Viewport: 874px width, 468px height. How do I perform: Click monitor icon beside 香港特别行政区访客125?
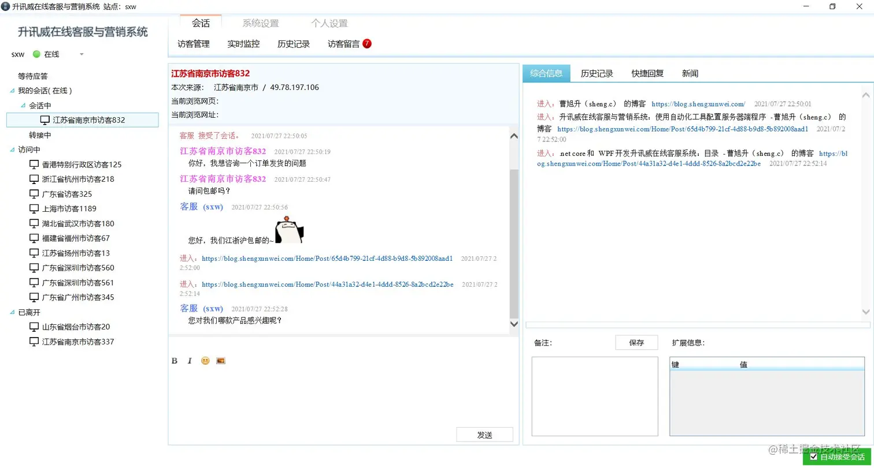34,164
